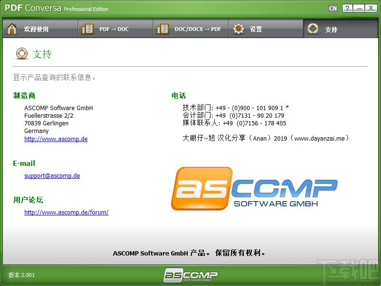Click the E-mail heading
The width and height of the screenshot is (381, 286).
tap(24, 163)
